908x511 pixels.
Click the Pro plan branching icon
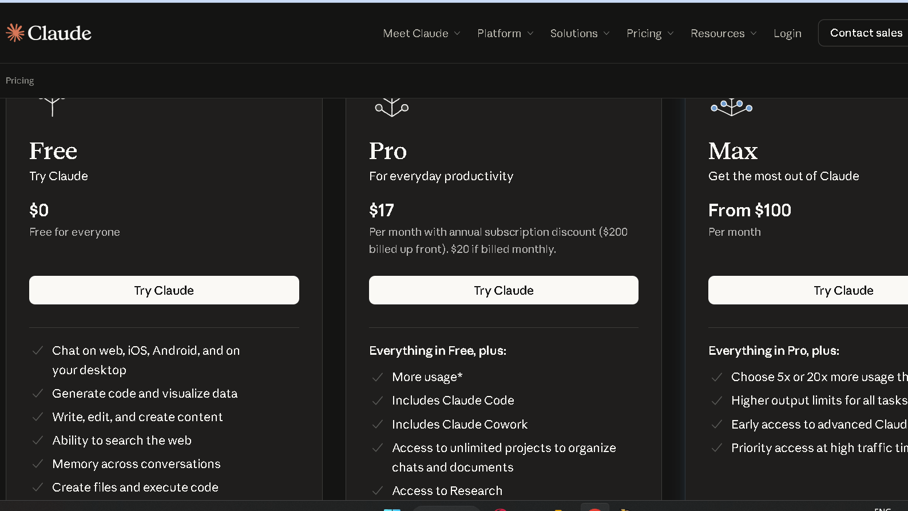392,107
